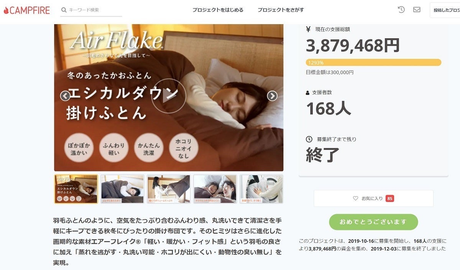Open プロジェクトをさがす menu item
The height and width of the screenshot is (270, 460).
281,10
